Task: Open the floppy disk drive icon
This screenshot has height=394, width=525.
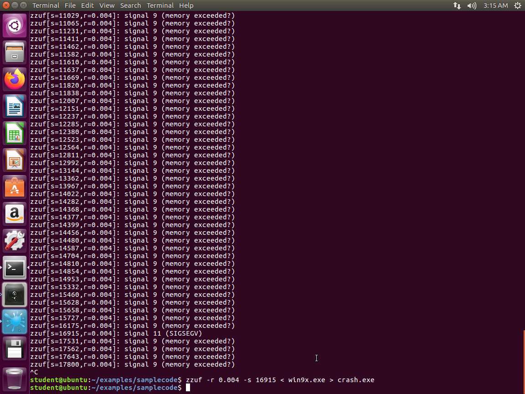Action: tap(15, 349)
